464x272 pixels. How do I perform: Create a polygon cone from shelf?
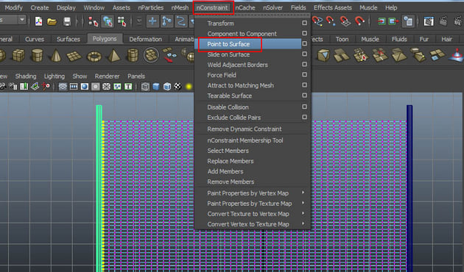[x=56, y=56]
